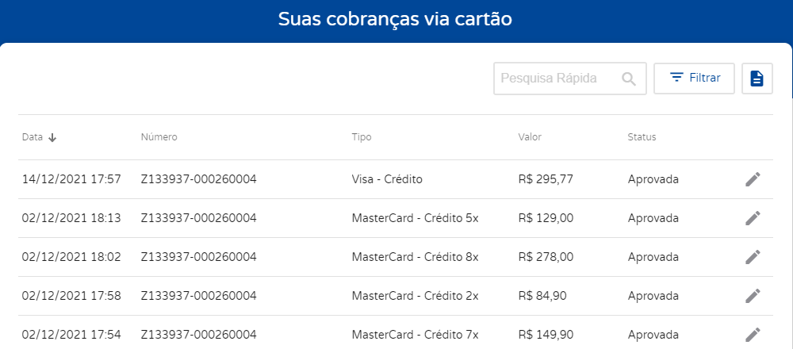Click the magnifier icon in Pesquisa Rápida

(629, 79)
